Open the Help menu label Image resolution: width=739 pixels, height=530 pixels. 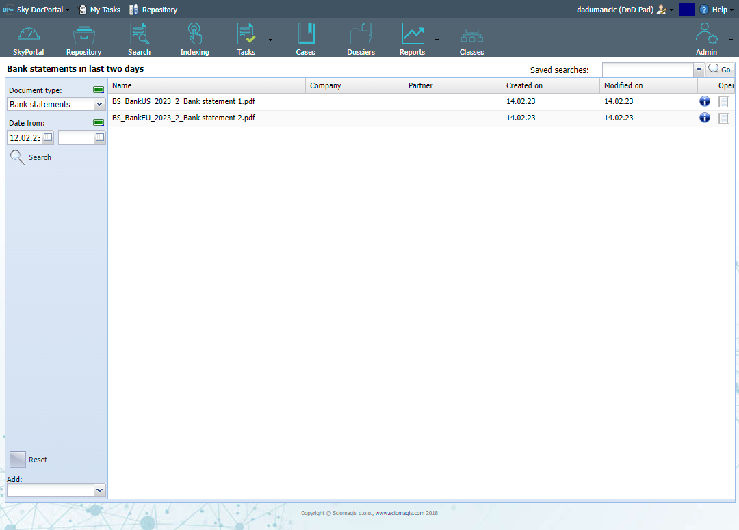[x=719, y=10]
